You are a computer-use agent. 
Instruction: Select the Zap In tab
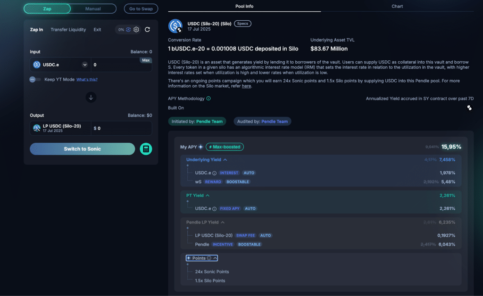(36, 30)
